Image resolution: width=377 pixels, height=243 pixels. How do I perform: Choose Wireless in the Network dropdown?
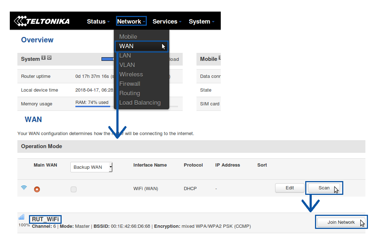pos(131,74)
